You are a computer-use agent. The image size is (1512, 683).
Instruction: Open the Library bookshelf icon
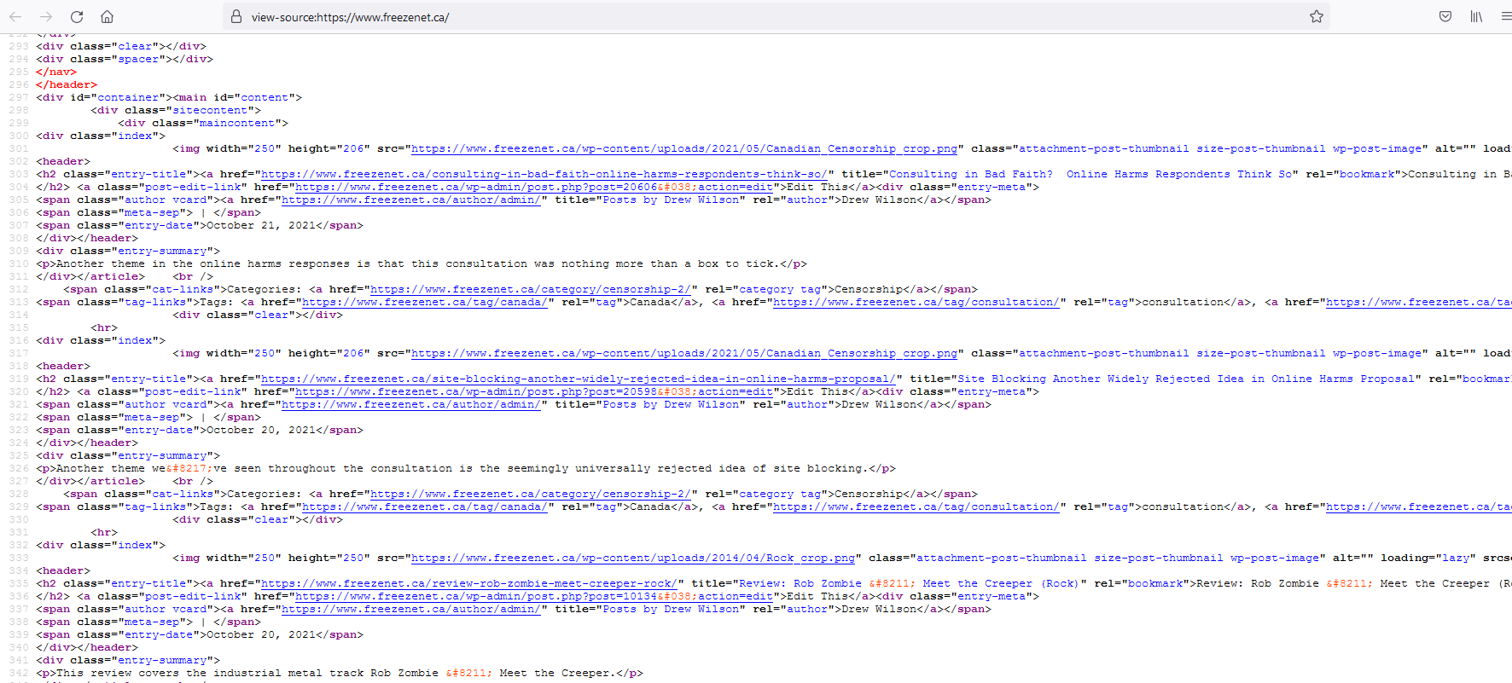(1476, 16)
